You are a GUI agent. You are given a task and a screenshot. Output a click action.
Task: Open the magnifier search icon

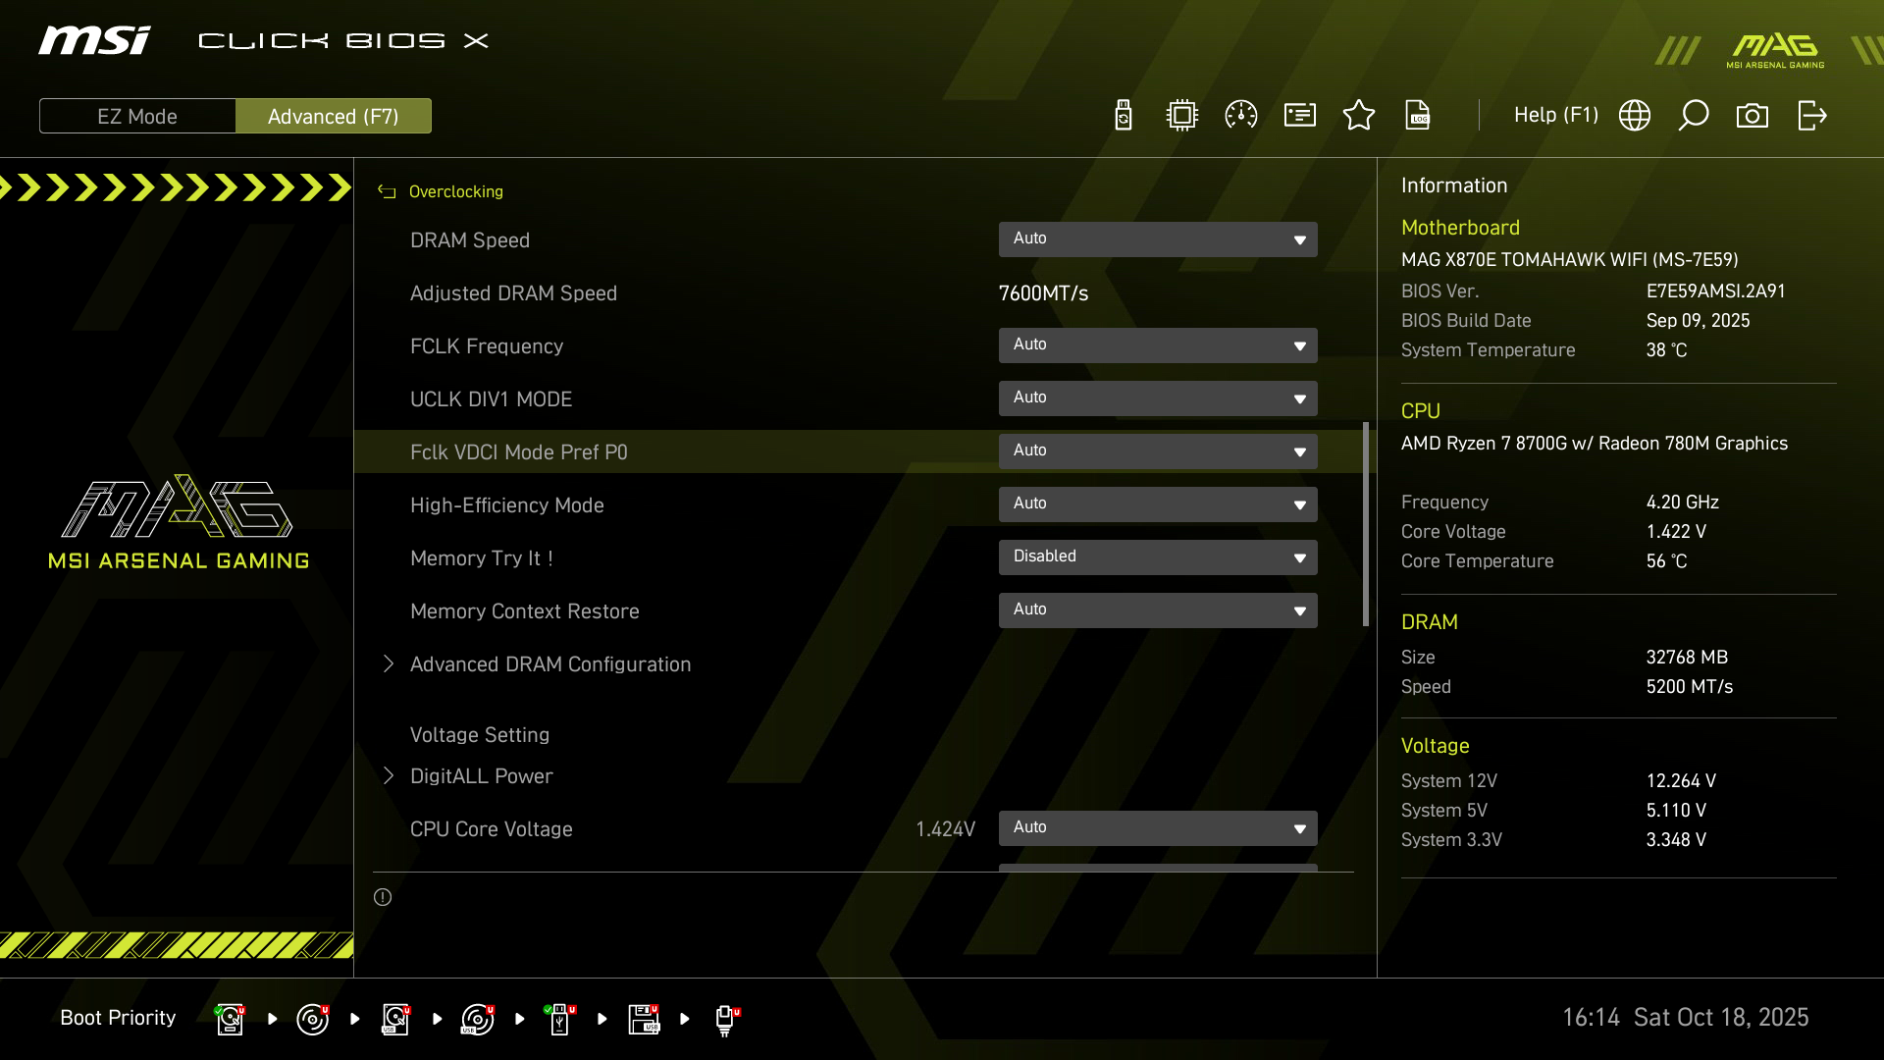(1694, 116)
